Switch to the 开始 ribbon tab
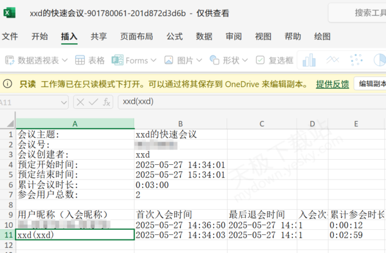386x253 pixels. (40, 37)
